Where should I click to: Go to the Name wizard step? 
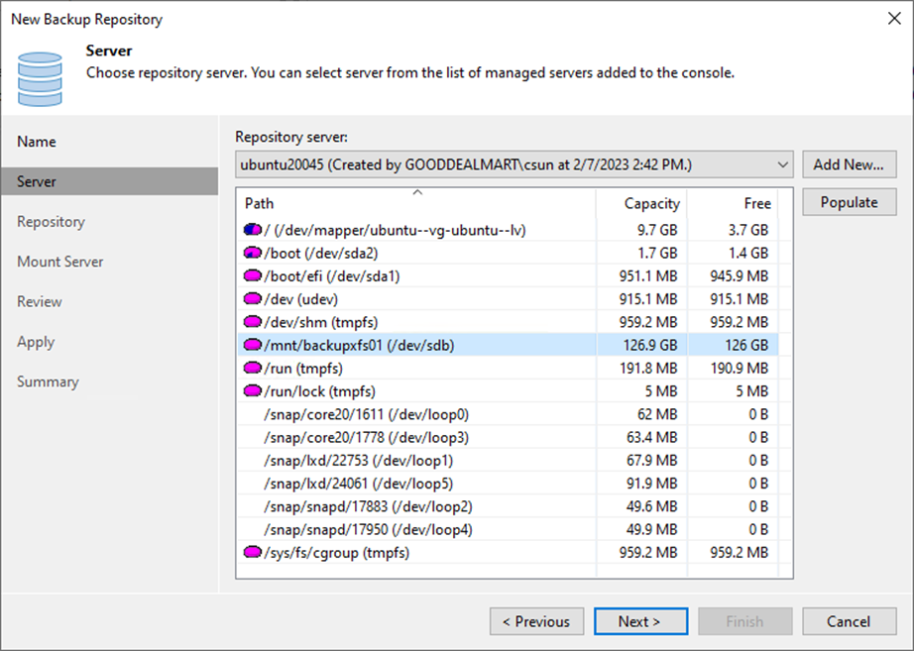(37, 142)
